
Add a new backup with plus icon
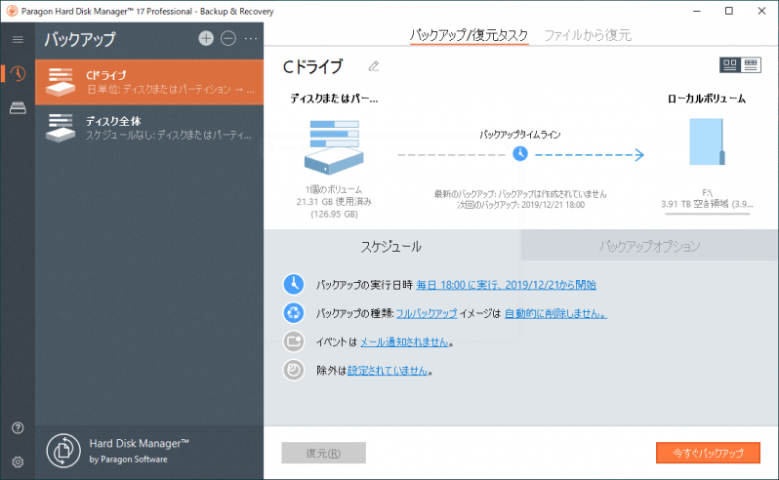205,39
